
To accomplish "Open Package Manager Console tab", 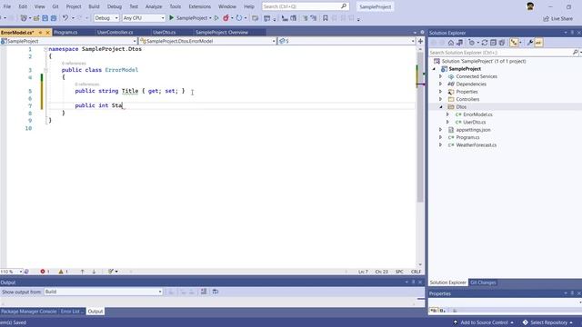I will tap(29, 312).
